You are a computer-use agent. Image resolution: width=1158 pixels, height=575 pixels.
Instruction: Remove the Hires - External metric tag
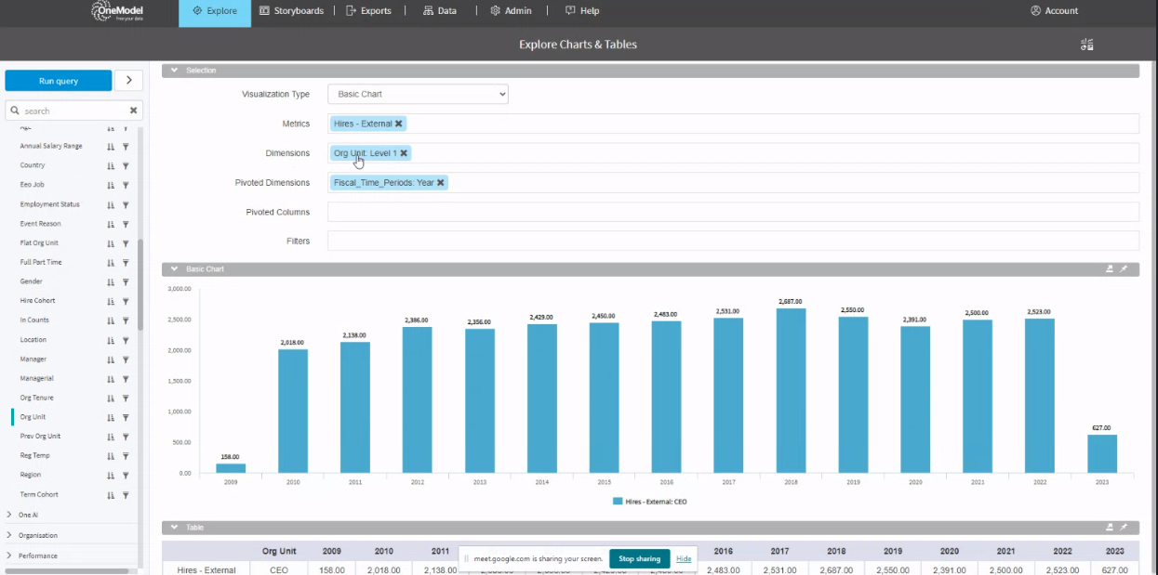(399, 124)
